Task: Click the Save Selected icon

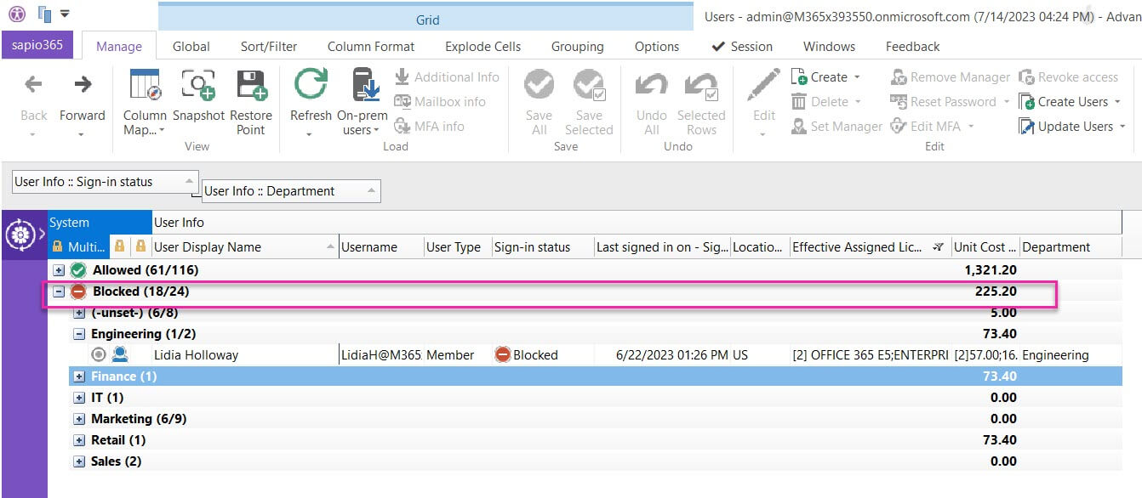Action: click(589, 86)
